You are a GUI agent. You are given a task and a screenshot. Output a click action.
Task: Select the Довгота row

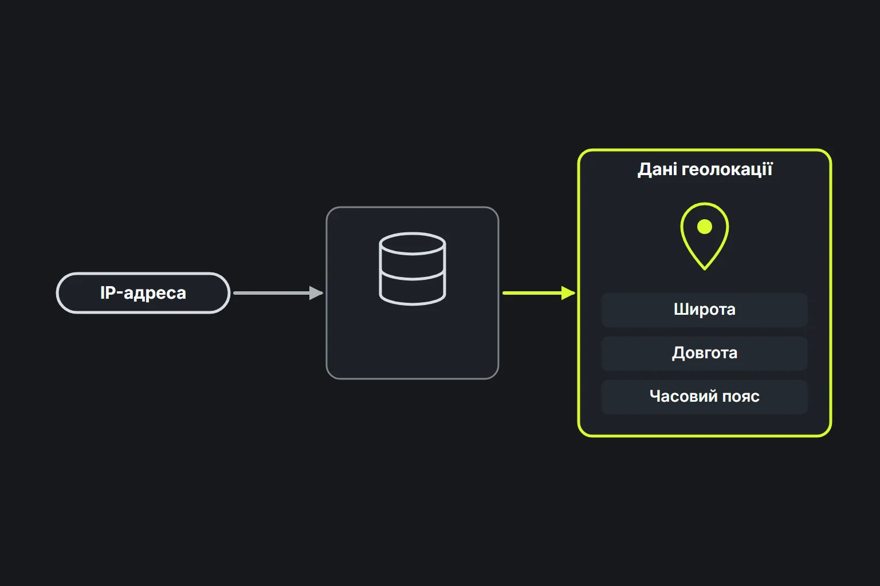(x=705, y=353)
